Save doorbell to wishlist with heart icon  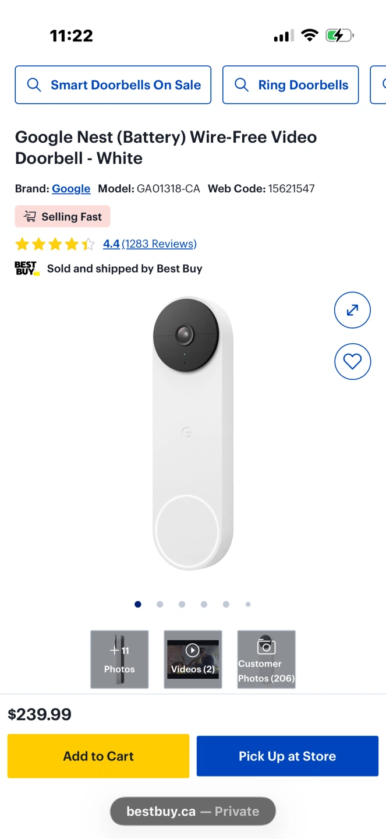pyautogui.click(x=352, y=362)
